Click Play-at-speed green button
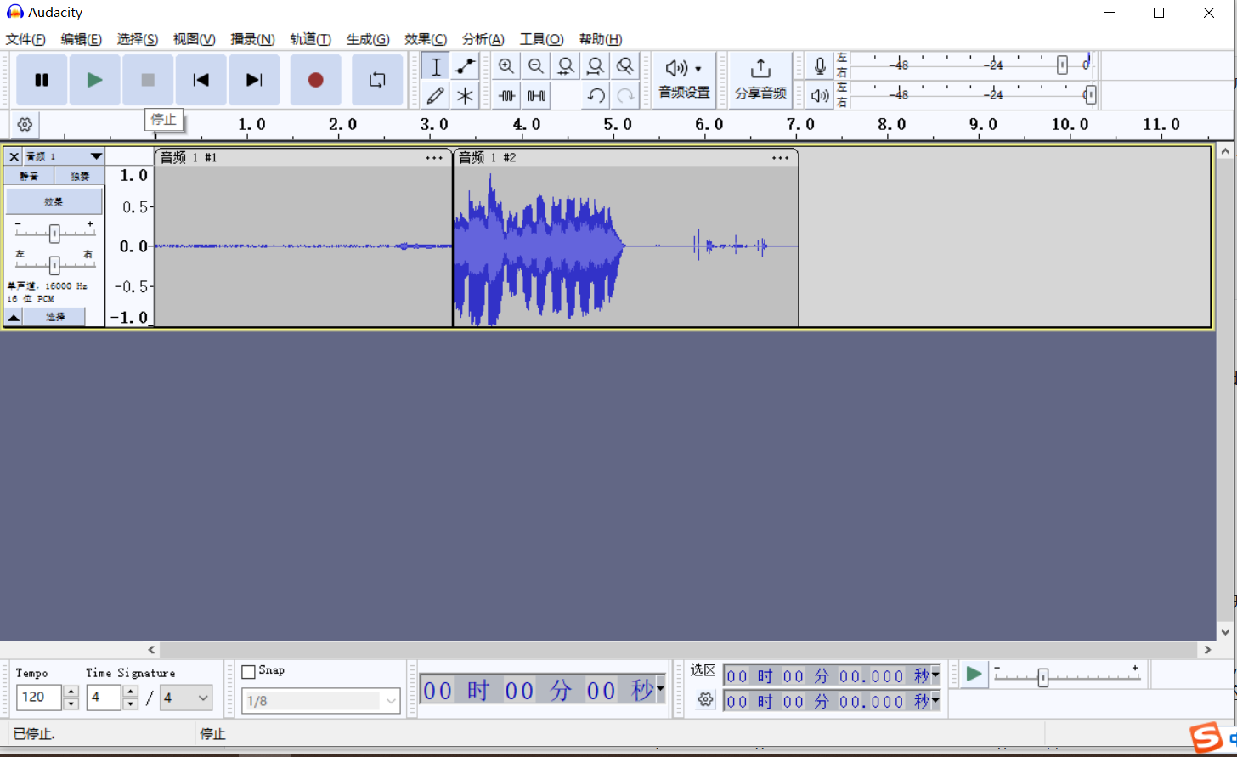 974,675
